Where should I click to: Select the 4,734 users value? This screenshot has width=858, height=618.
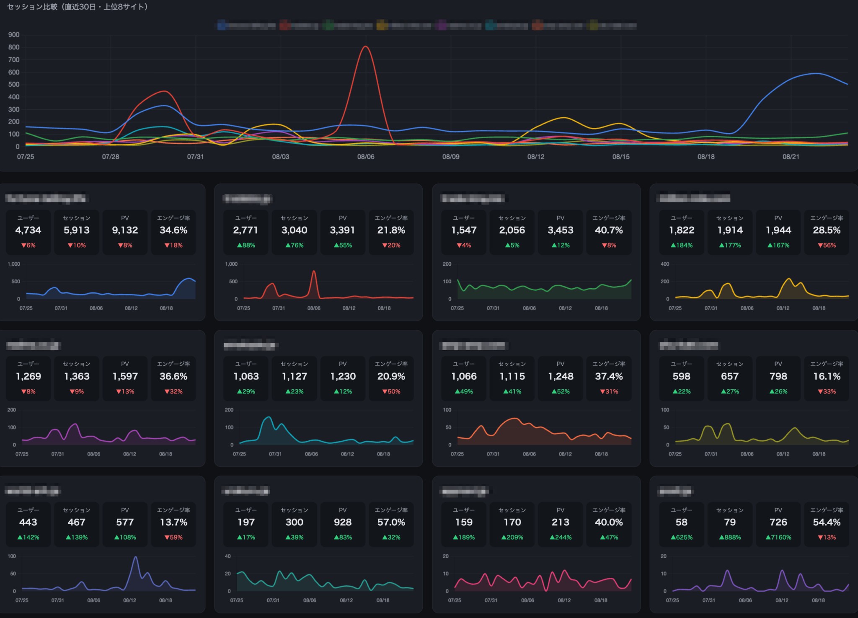(x=28, y=230)
